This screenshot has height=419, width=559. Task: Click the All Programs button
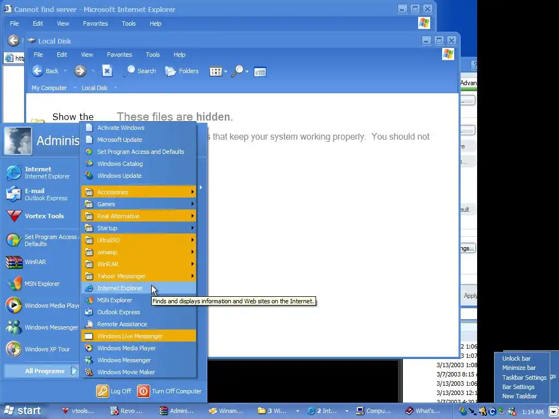tap(41, 371)
